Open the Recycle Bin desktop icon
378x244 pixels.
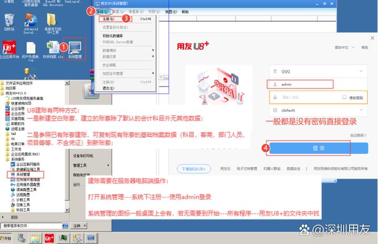coord(9,22)
